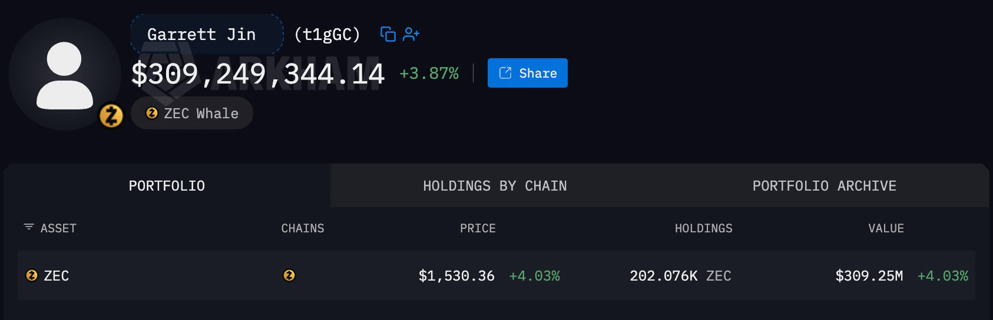The width and height of the screenshot is (993, 320).
Task: Click the Garrett Jin name label
Action: [201, 35]
